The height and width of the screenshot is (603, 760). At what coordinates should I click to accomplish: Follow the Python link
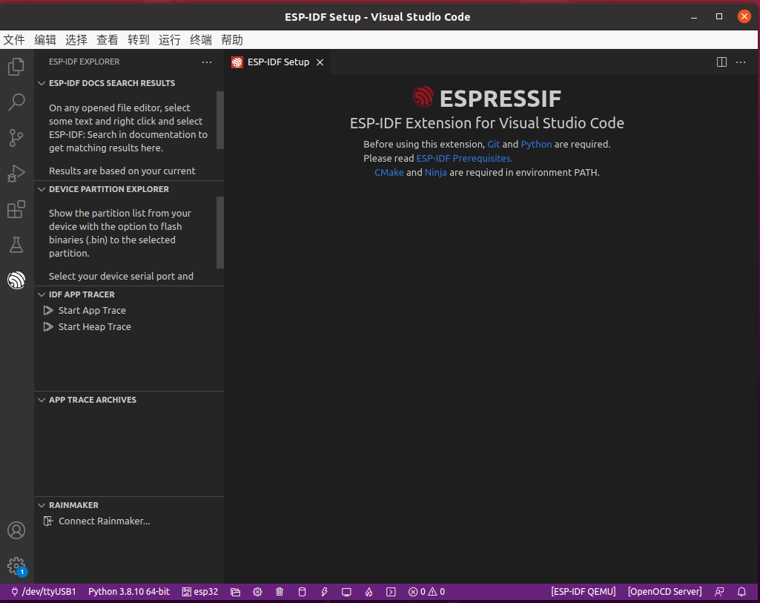(x=536, y=145)
